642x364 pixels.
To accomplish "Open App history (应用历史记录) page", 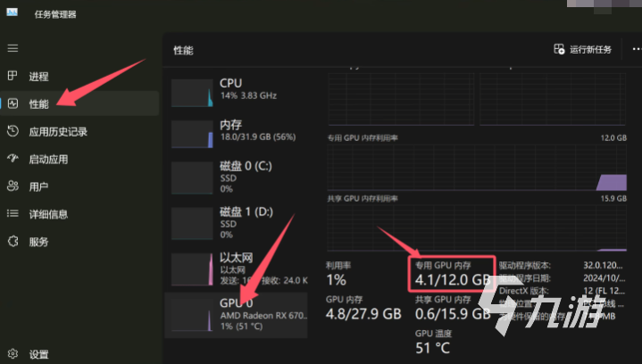I will click(79, 131).
